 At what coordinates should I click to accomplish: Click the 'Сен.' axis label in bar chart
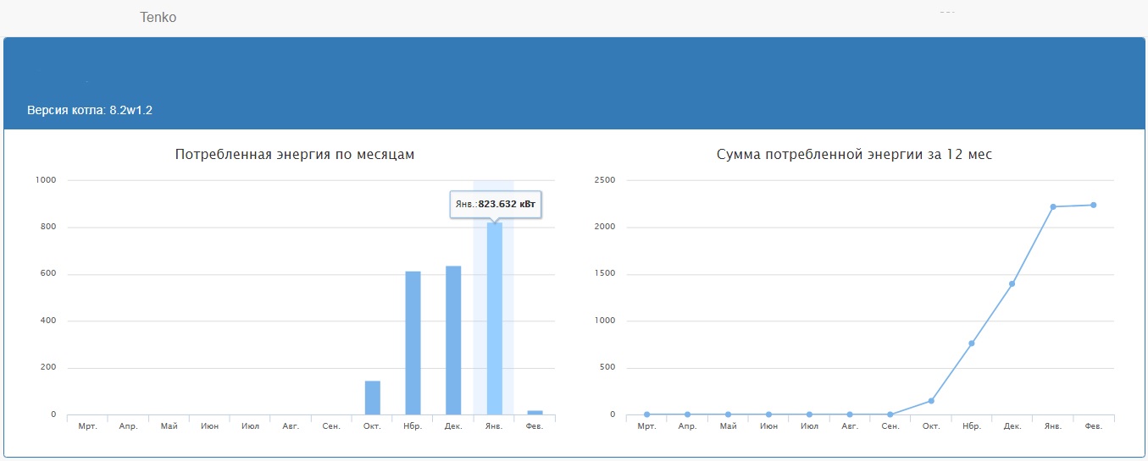331,426
